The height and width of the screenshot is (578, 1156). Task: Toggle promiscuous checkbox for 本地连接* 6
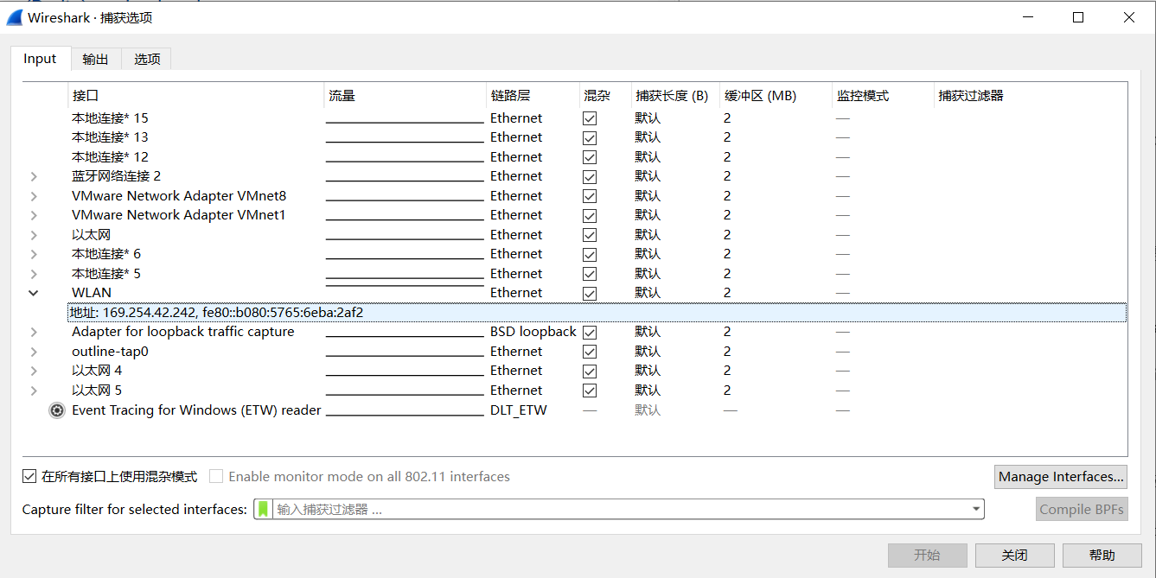pos(590,254)
